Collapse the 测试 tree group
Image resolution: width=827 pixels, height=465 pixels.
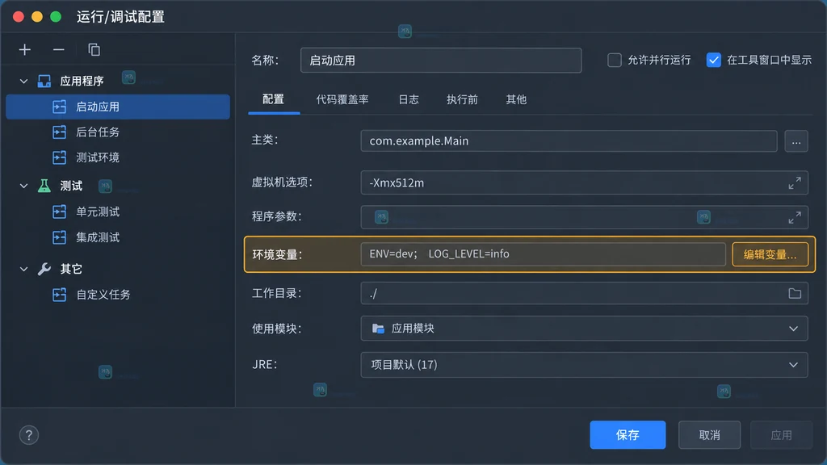coord(23,186)
